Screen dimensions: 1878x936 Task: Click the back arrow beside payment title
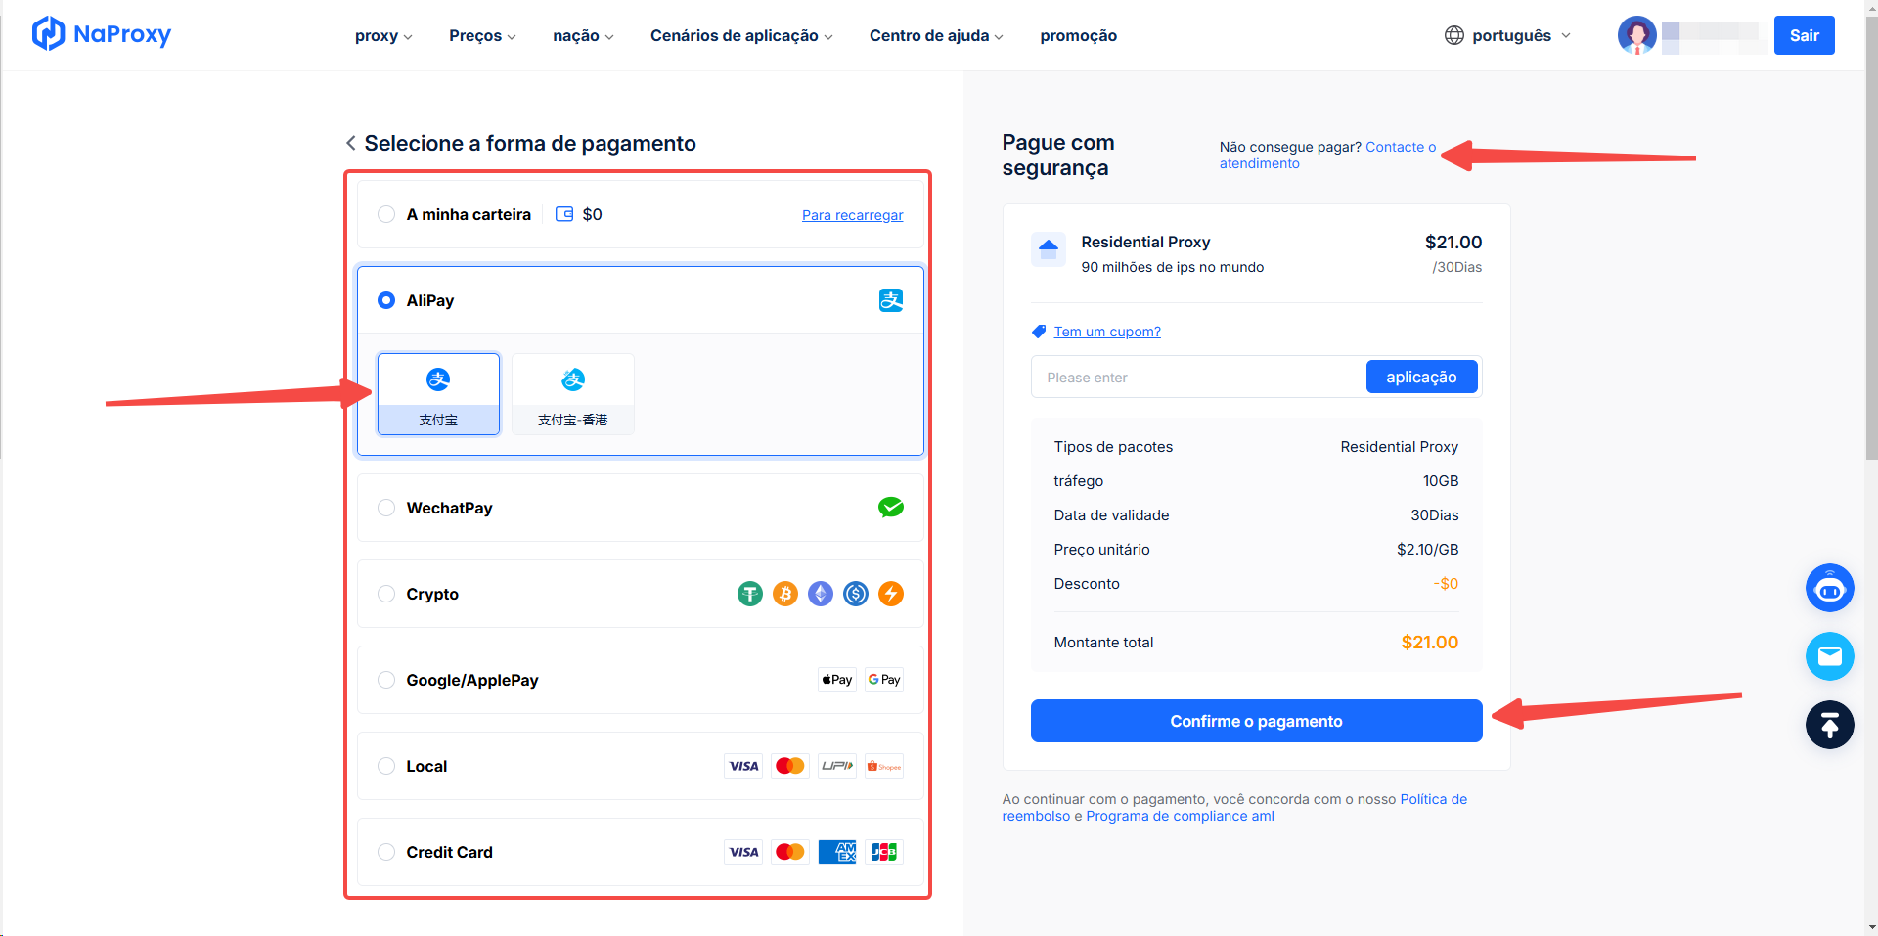[x=351, y=143]
